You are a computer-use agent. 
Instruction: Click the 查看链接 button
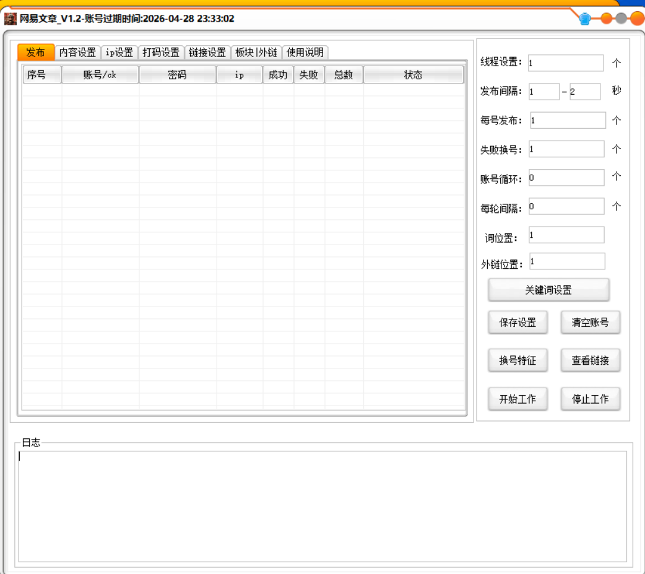pos(590,360)
